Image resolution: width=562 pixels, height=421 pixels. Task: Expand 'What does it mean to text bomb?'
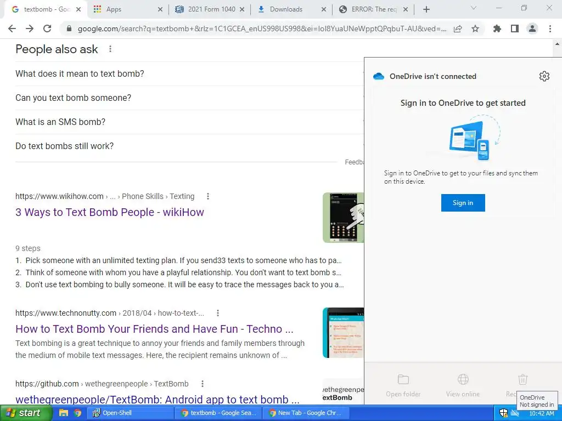[x=189, y=74]
